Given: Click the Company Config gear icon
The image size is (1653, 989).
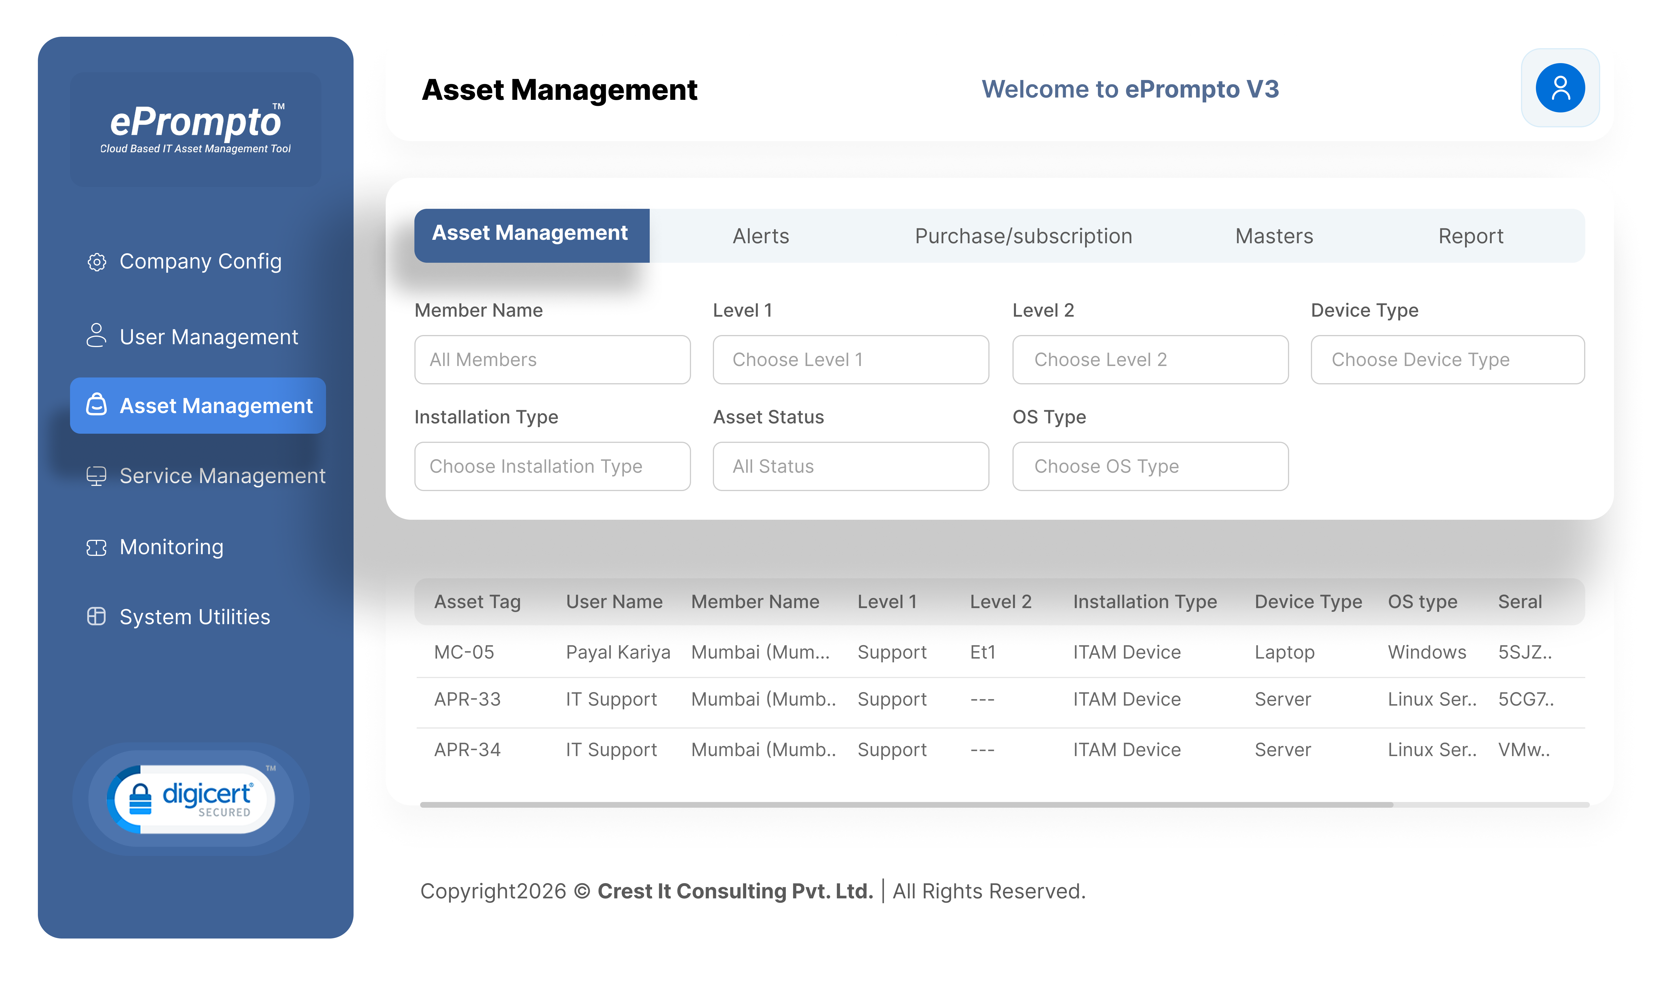Looking at the screenshot, I should click(97, 262).
